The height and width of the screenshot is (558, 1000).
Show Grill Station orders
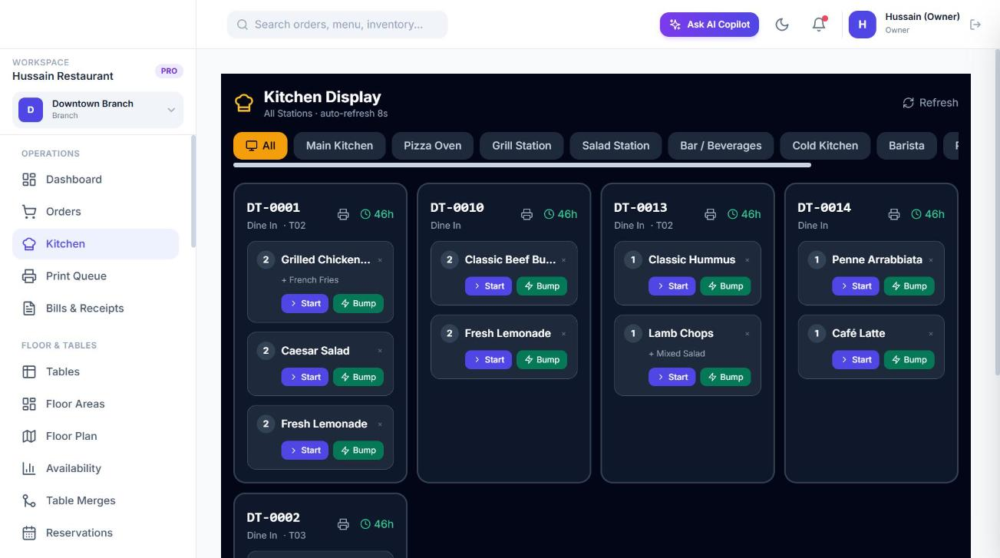pos(522,146)
